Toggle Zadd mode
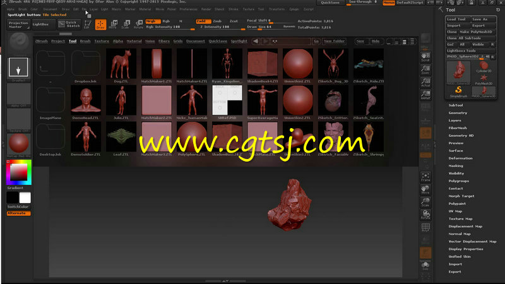Image resolution: width=505 pixels, height=284 pixels. [203, 21]
